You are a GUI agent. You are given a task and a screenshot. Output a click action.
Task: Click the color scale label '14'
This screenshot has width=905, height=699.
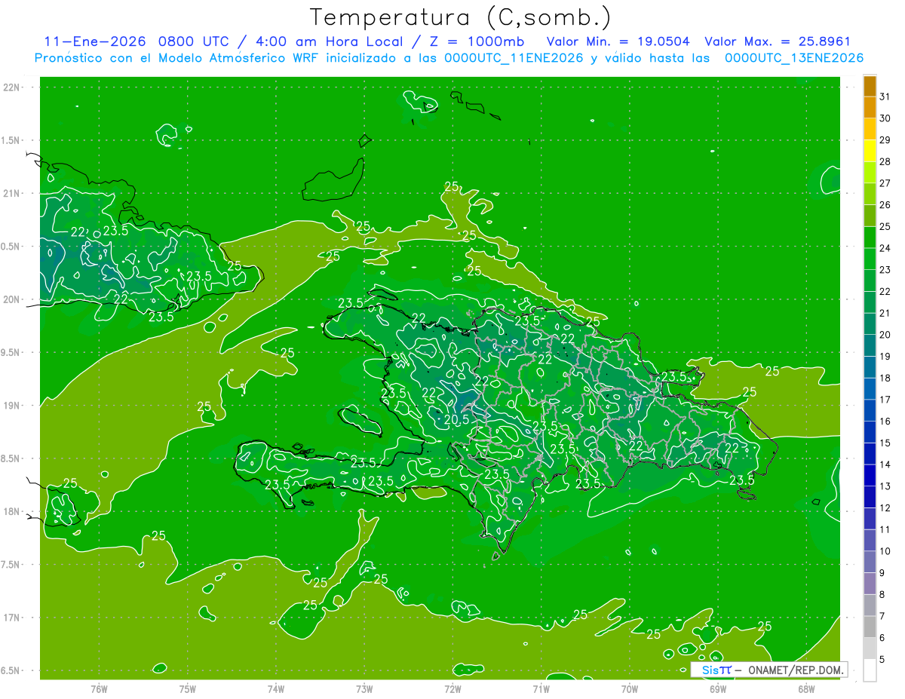pos(885,464)
